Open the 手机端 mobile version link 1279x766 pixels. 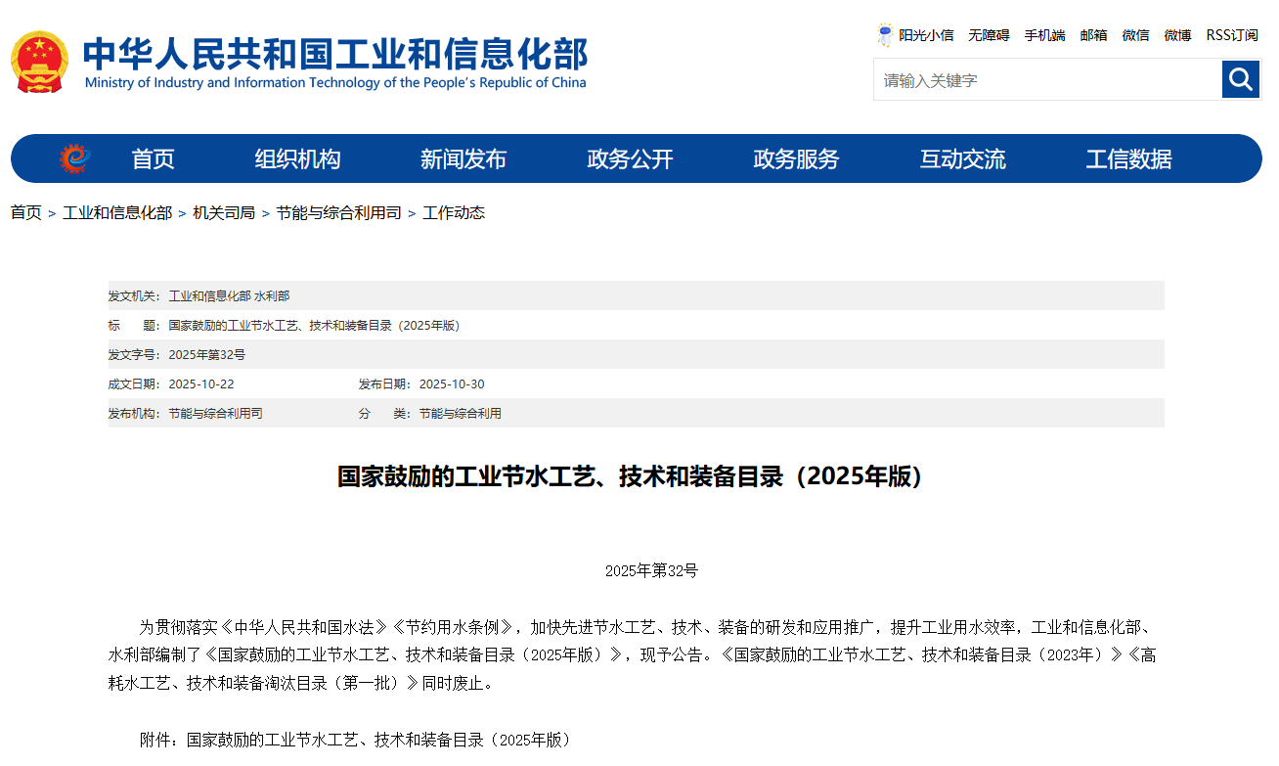[x=1044, y=35]
